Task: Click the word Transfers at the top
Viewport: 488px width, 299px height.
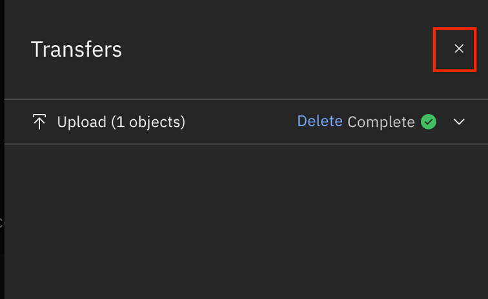Action: click(x=76, y=50)
